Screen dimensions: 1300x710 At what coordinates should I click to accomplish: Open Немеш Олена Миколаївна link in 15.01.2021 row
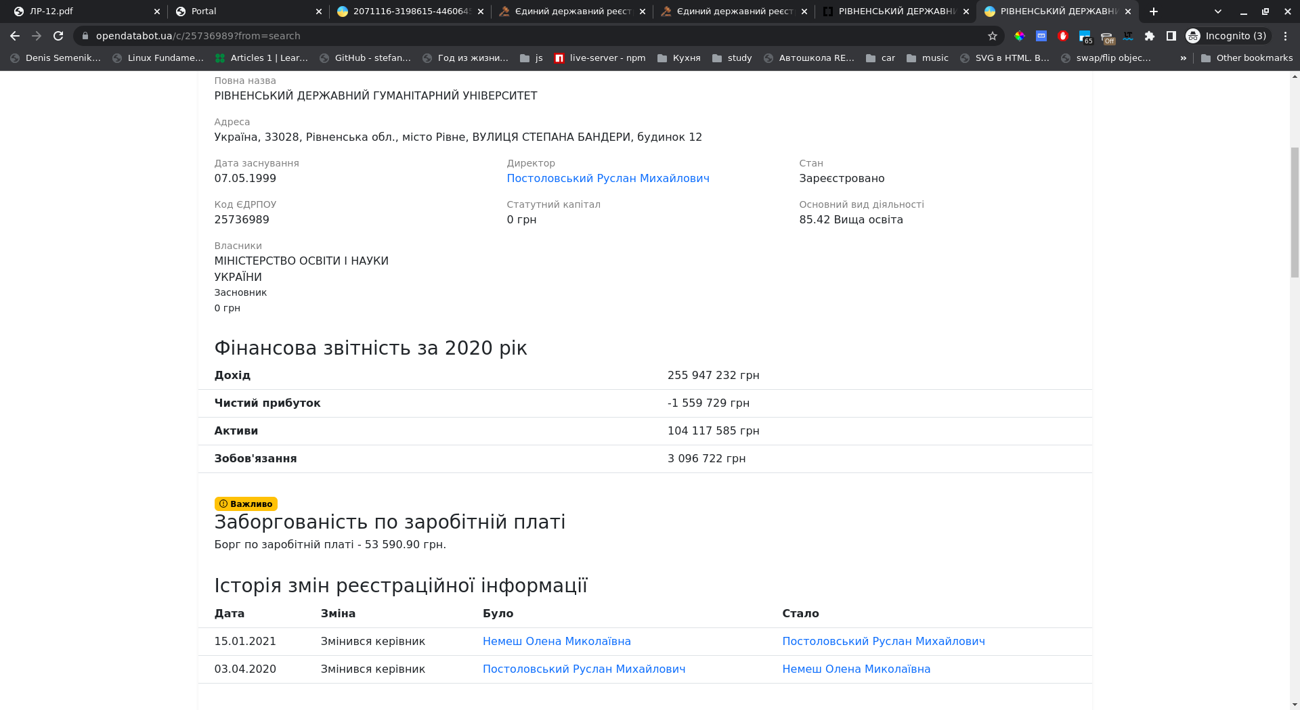pos(557,642)
